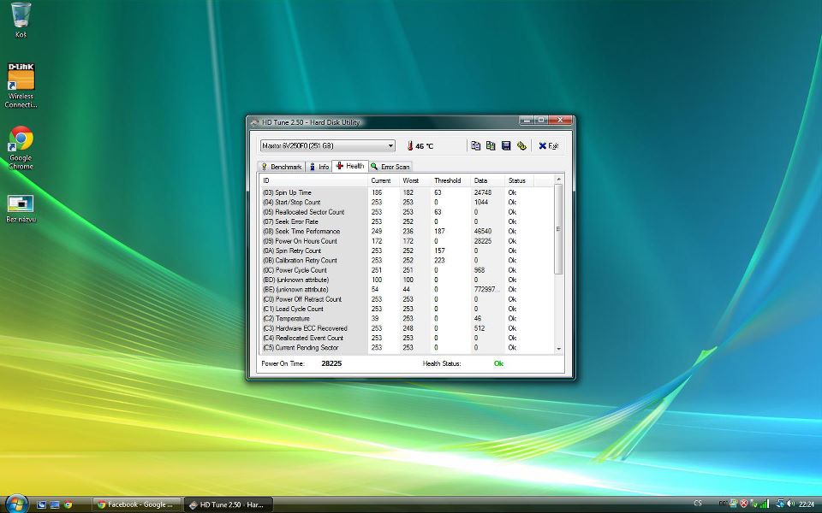Open HD Tune options icon

click(x=521, y=145)
